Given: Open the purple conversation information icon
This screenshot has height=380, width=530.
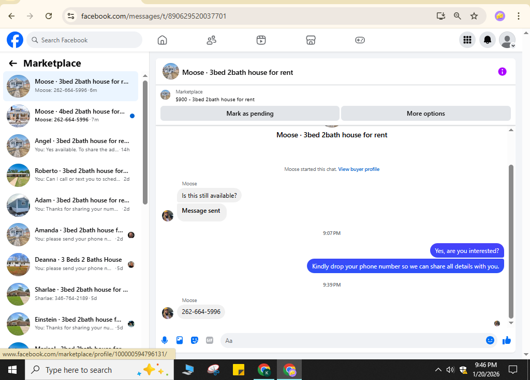Looking at the screenshot, I should point(502,71).
